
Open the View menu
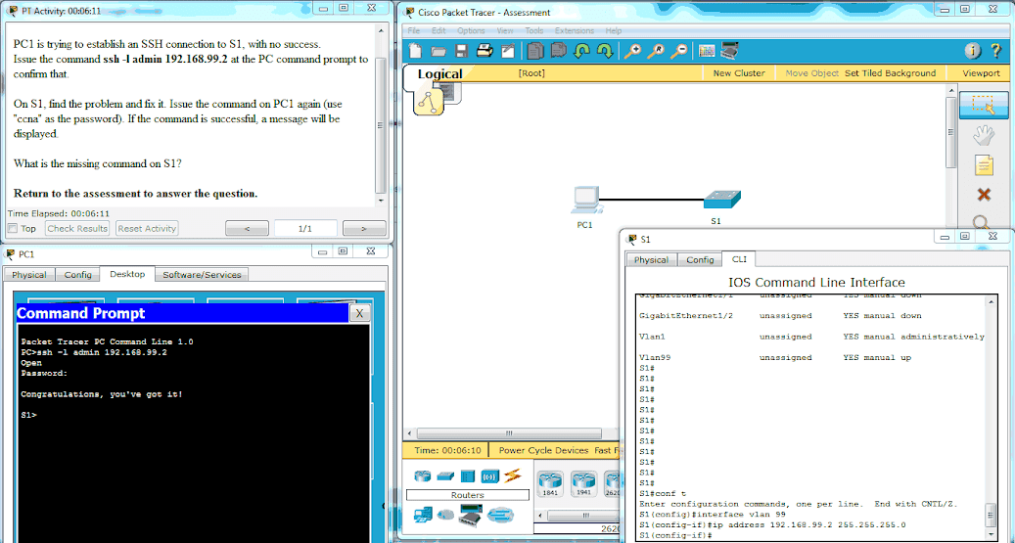[x=505, y=30]
